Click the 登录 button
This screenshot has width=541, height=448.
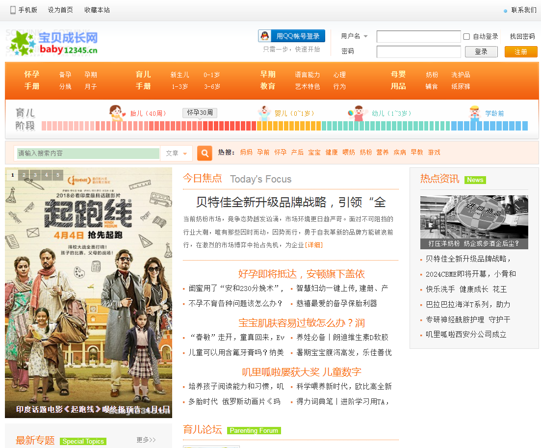[x=481, y=52]
